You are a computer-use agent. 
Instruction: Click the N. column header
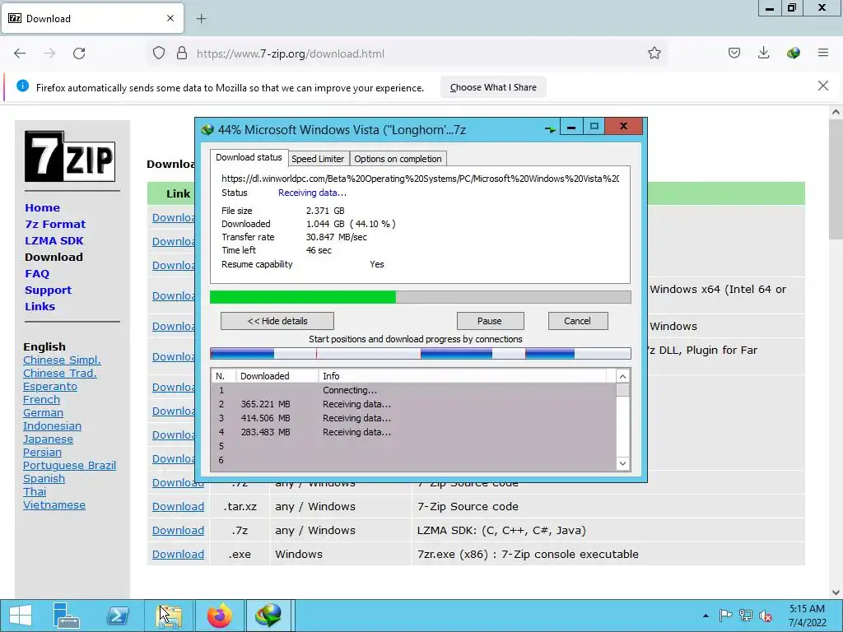pos(223,375)
